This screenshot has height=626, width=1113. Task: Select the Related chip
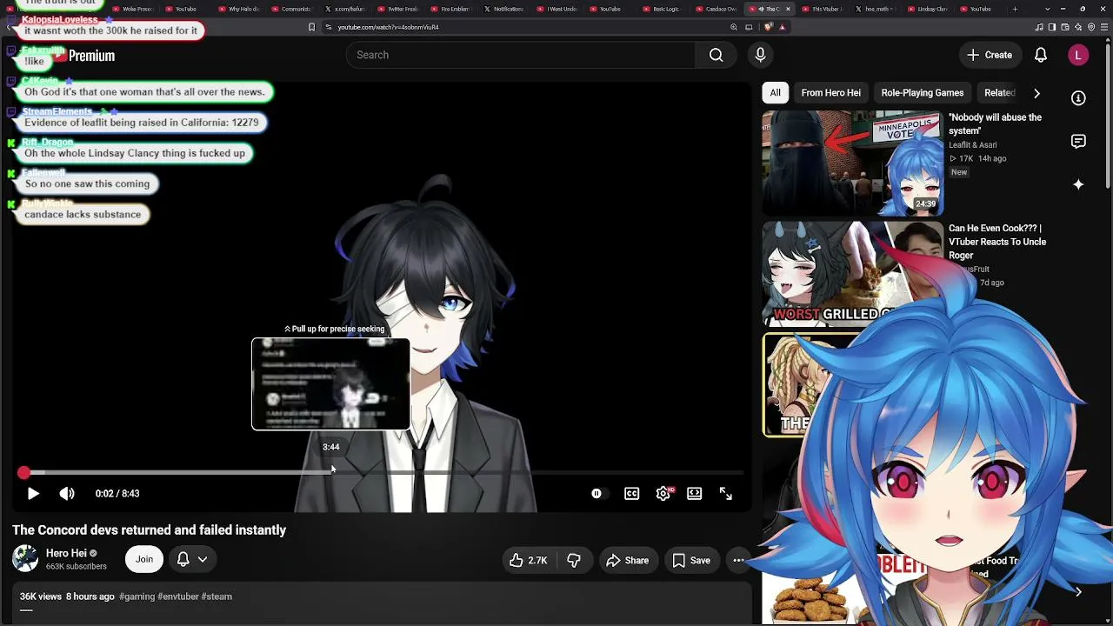pyautogui.click(x=999, y=93)
